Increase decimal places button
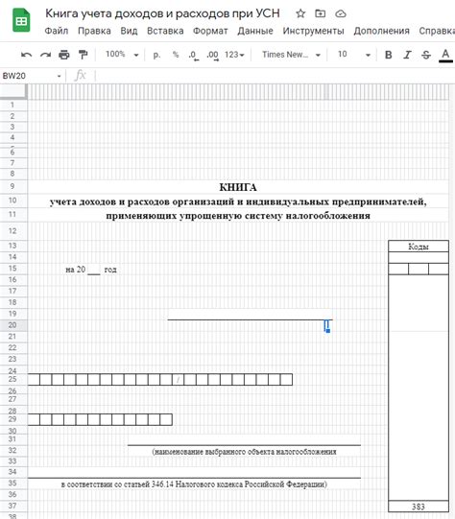The height and width of the screenshot is (519, 455). 212,55
